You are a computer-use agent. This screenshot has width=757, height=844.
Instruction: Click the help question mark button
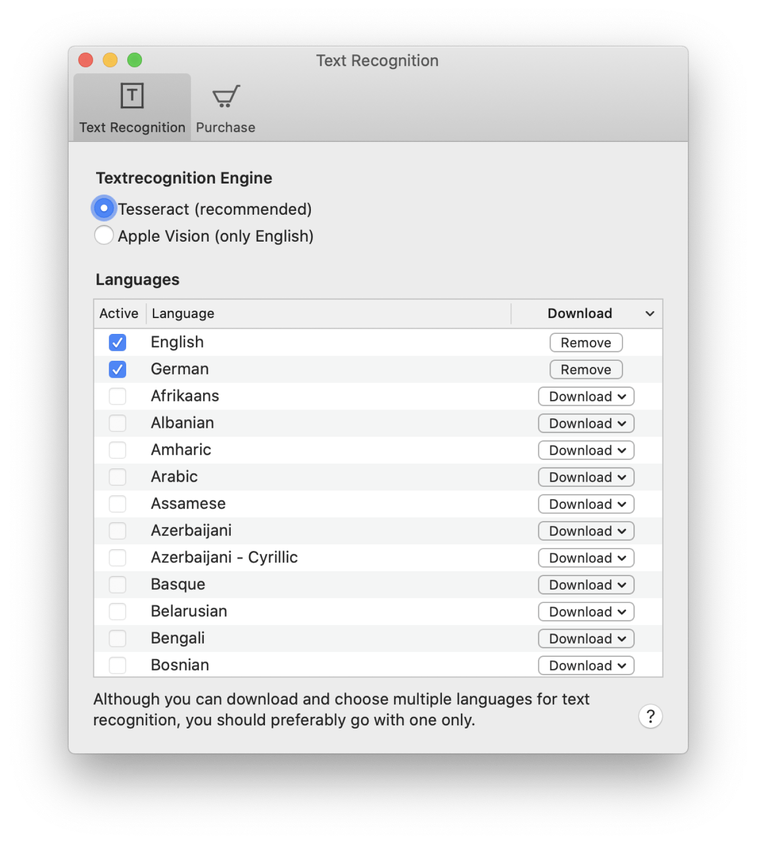pyautogui.click(x=650, y=716)
